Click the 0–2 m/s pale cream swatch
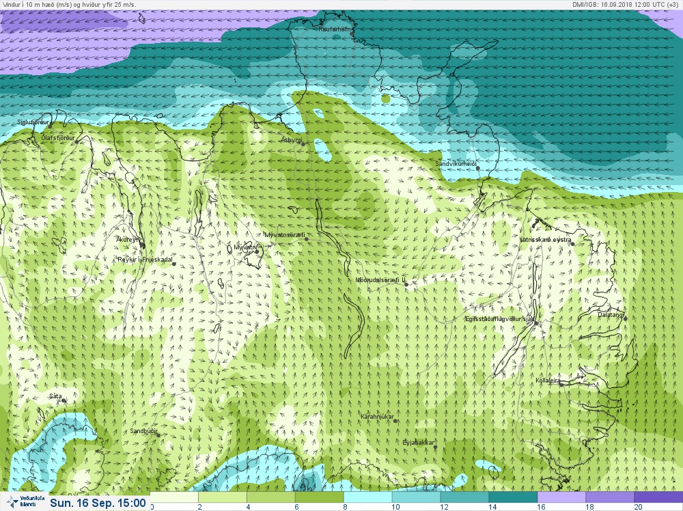The height and width of the screenshot is (511, 683). pos(174,497)
